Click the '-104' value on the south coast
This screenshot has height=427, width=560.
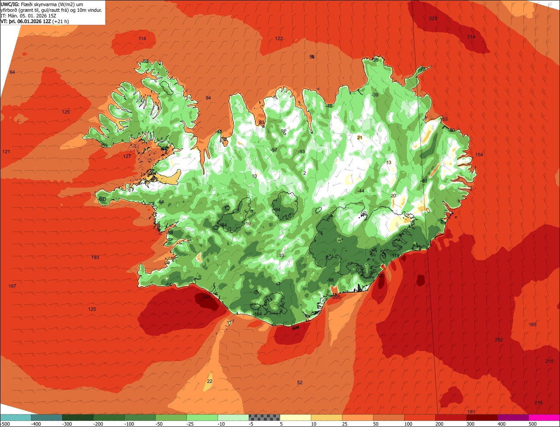[x=257, y=314]
